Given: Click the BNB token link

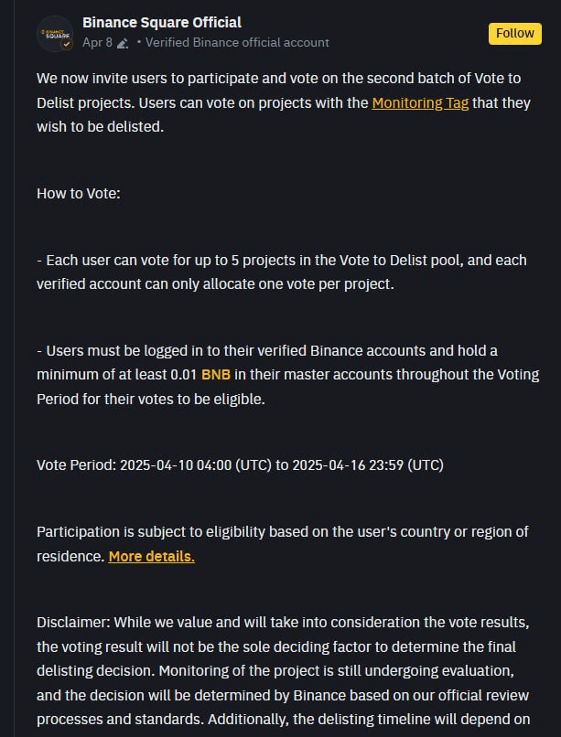Looking at the screenshot, I should [x=216, y=375].
